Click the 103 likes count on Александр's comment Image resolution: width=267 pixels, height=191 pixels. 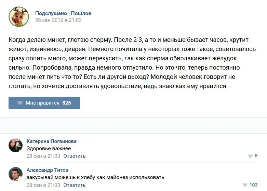point(253,185)
